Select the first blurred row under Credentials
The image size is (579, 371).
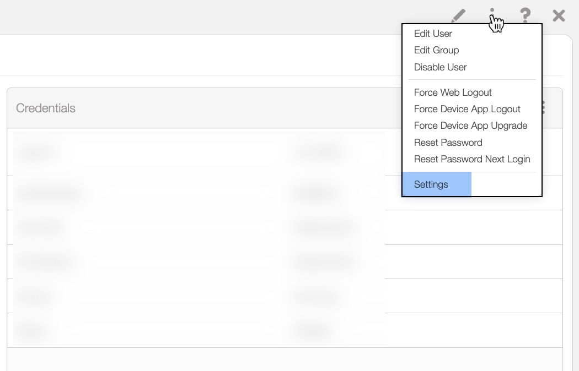click(x=199, y=152)
